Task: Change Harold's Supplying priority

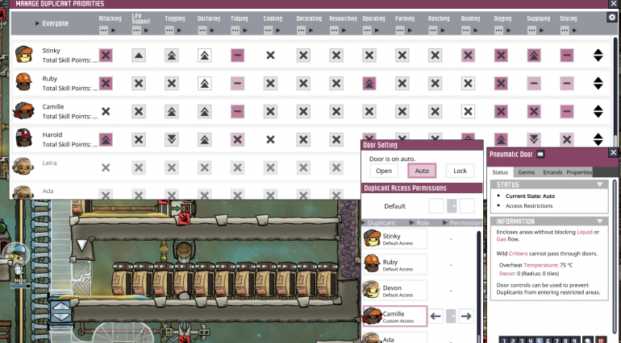Action: click(534, 139)
